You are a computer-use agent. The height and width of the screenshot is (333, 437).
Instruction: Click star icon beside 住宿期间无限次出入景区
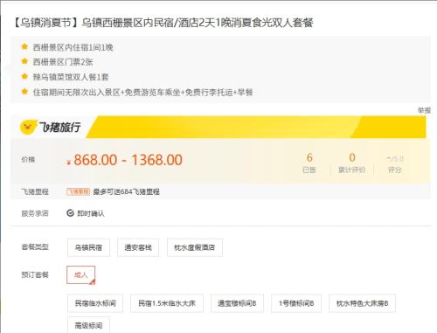(x=24, y=92)
